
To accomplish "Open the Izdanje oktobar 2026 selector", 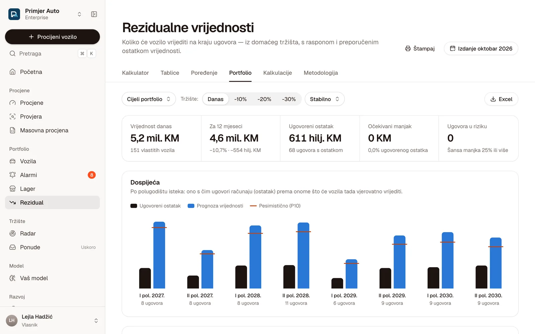I will [481, 48].
